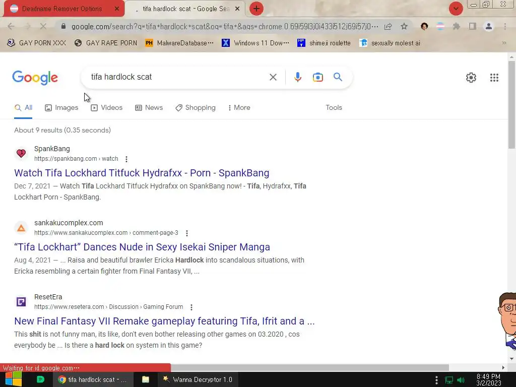Click horizontal scrollbar right arrow
The image size is (516, 387).
coord(503,367)
